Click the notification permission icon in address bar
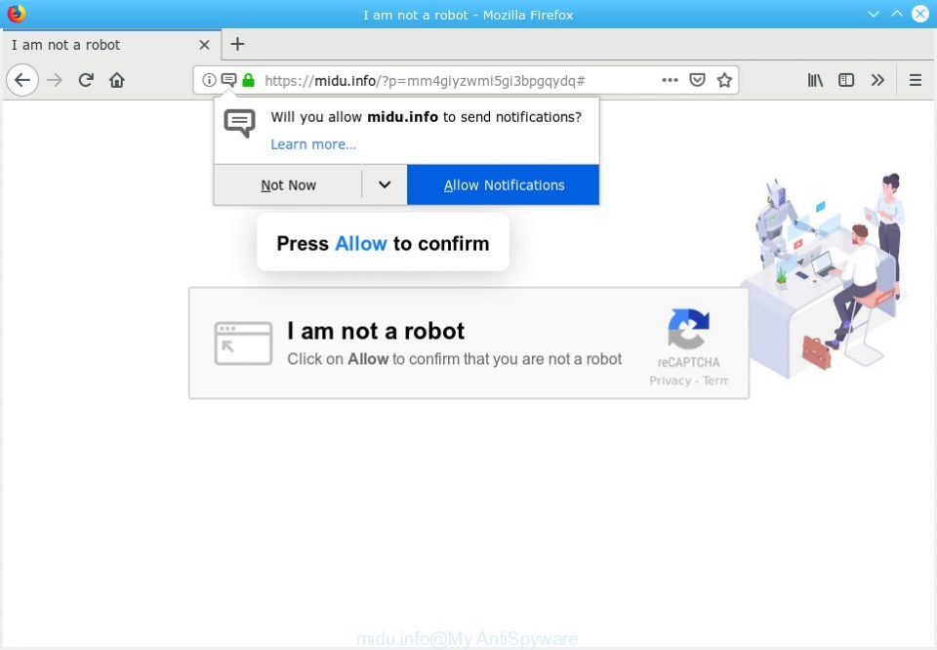937x650 pixels. pyautogui.click(x=228, y=80)
